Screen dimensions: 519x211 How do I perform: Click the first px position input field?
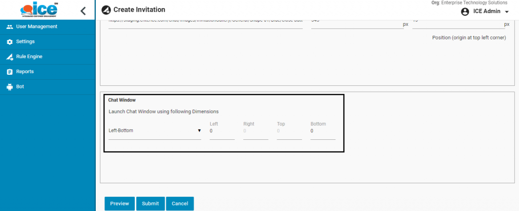point(356,23)
